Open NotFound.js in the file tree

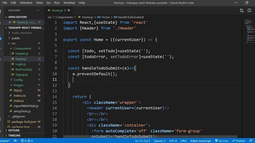24,70
